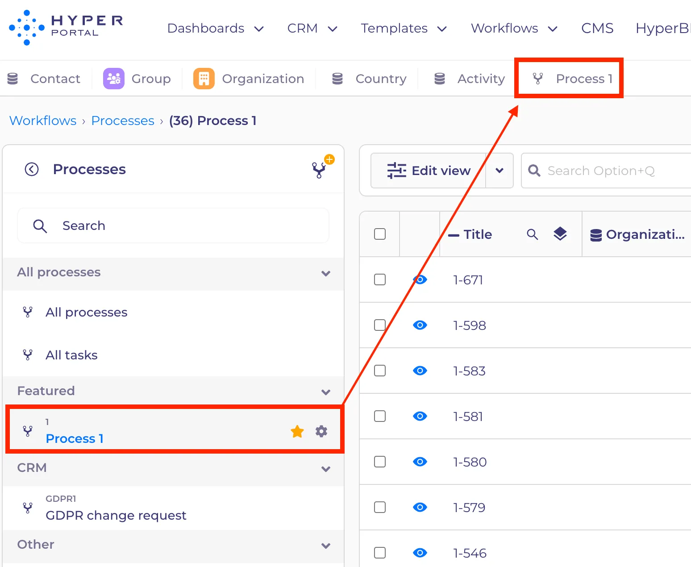Open the CMS menu item

(597, 28)
